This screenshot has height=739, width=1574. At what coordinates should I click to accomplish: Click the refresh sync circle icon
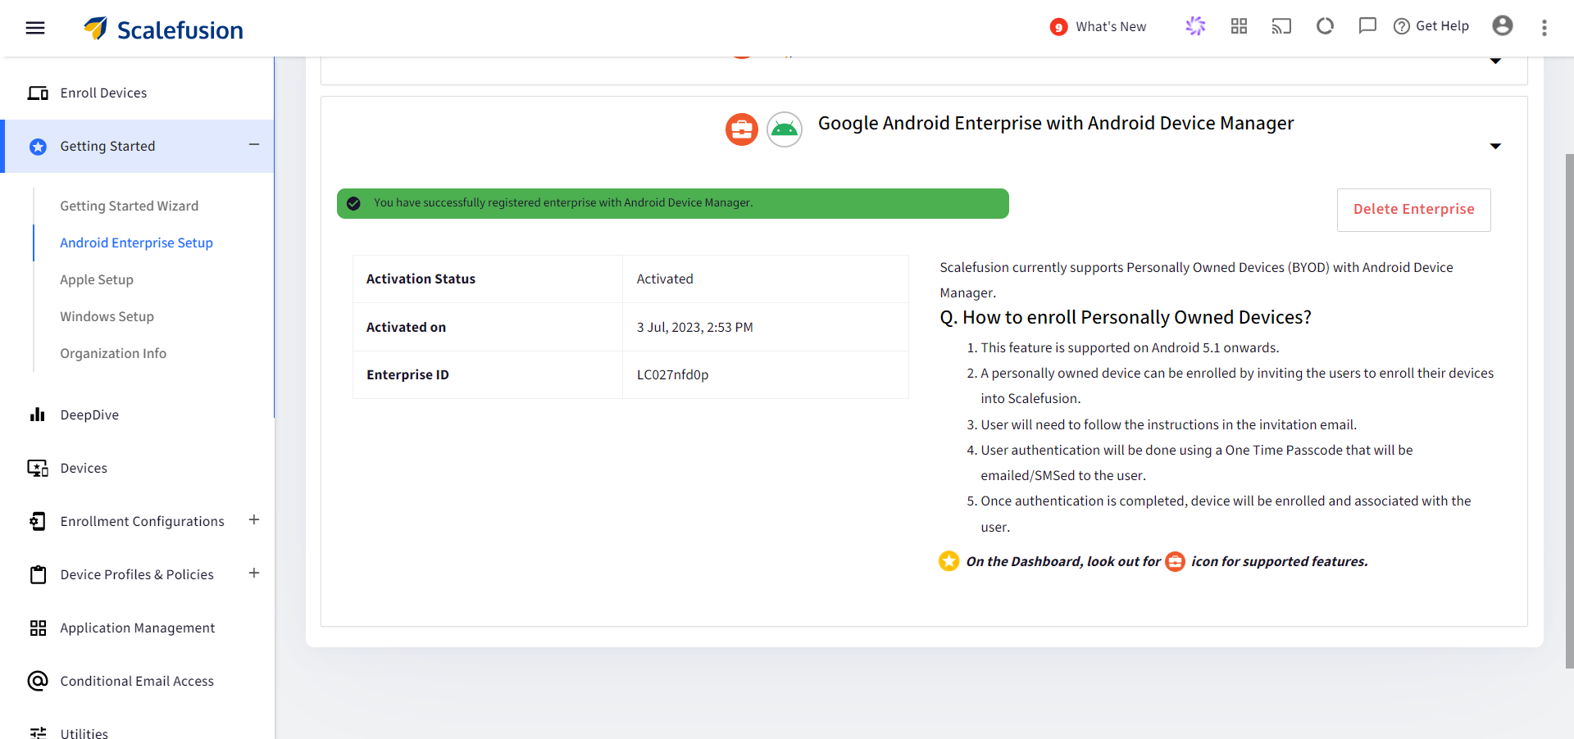tap(1325, 26)
